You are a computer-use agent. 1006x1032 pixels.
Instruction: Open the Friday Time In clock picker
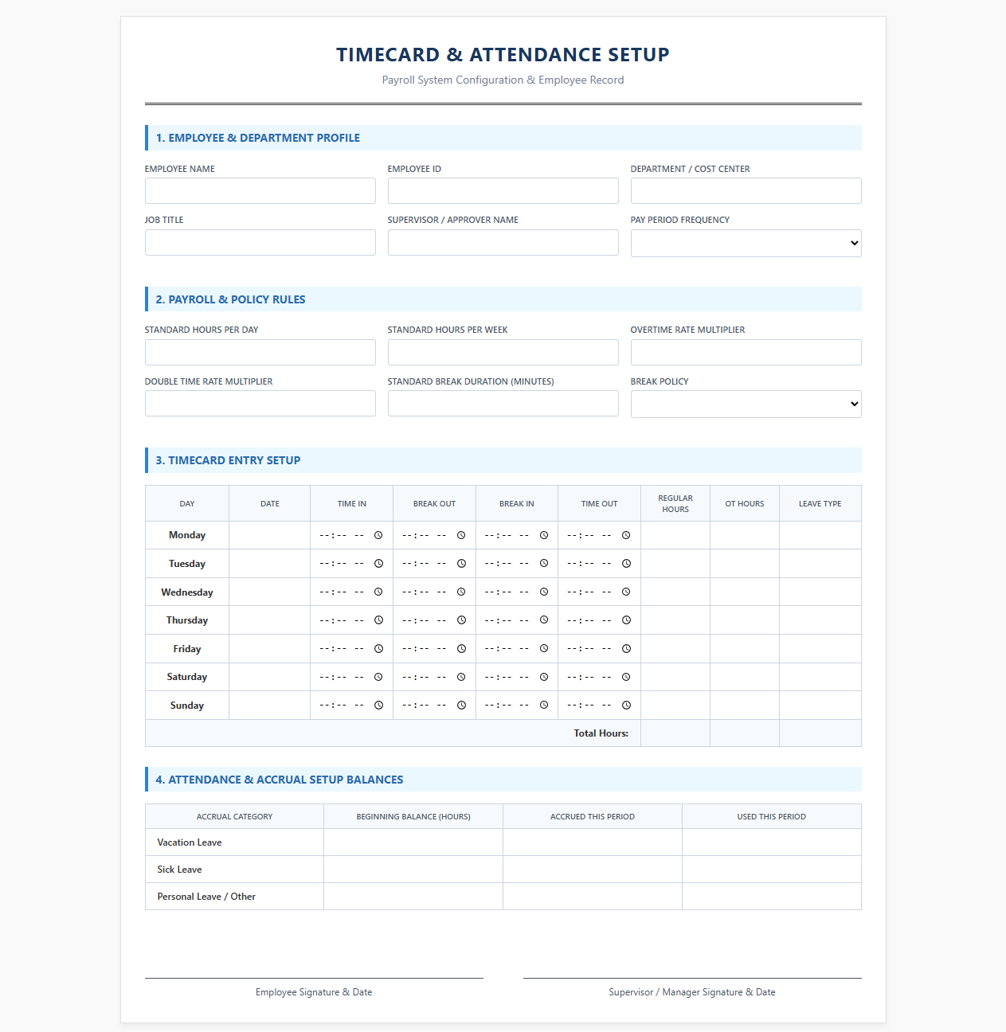click(378, 649)
